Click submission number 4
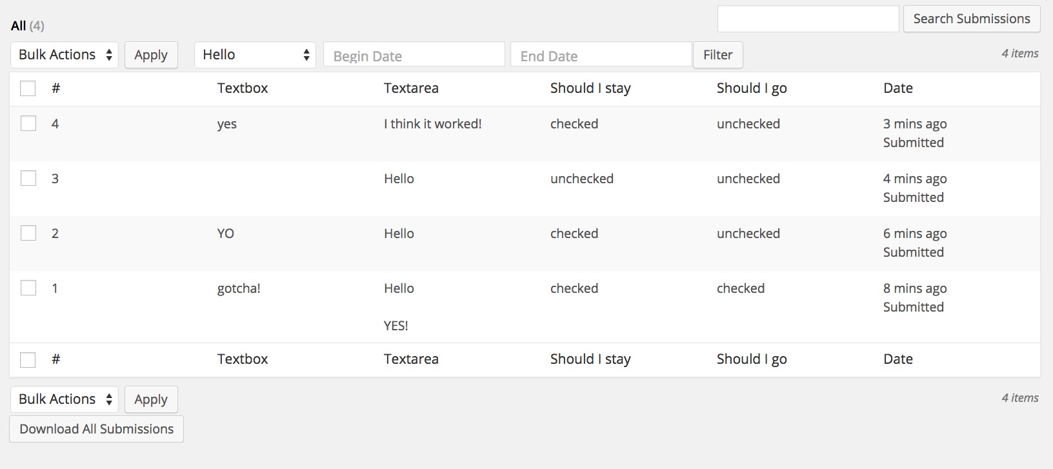Screen dimensions: 1053x469 point(55,124)
